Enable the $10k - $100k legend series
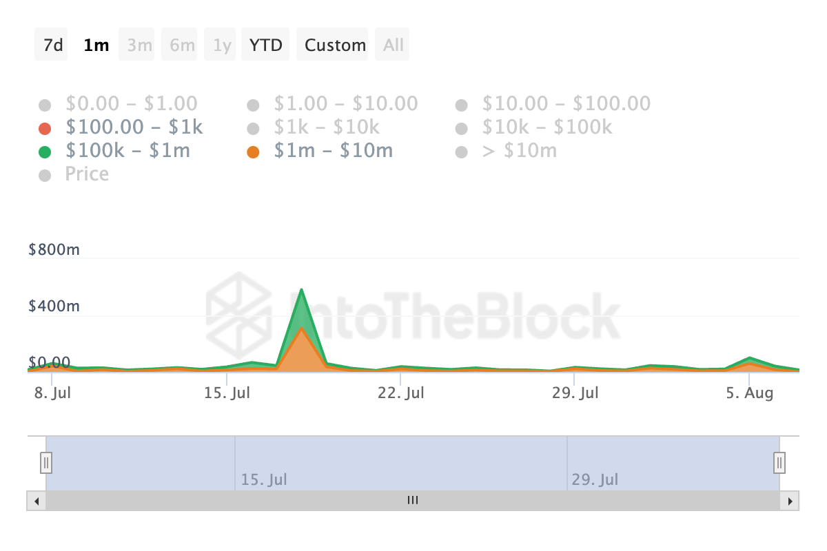 533,127
